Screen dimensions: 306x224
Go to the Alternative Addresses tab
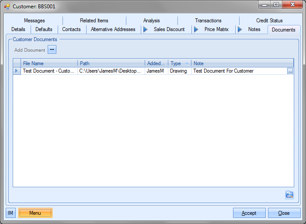(x=113, y=29)
